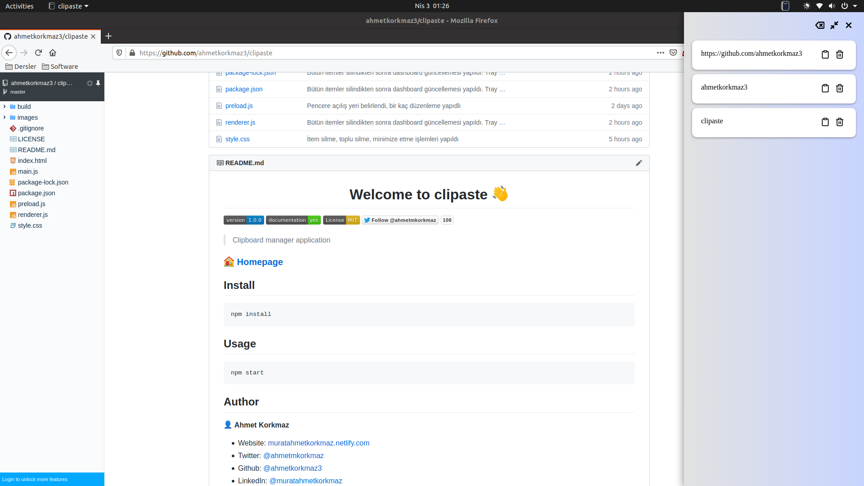Screen dimensions: 864x486
Task: Copy the clipaste clipboard entry
Action: point(825,122)
